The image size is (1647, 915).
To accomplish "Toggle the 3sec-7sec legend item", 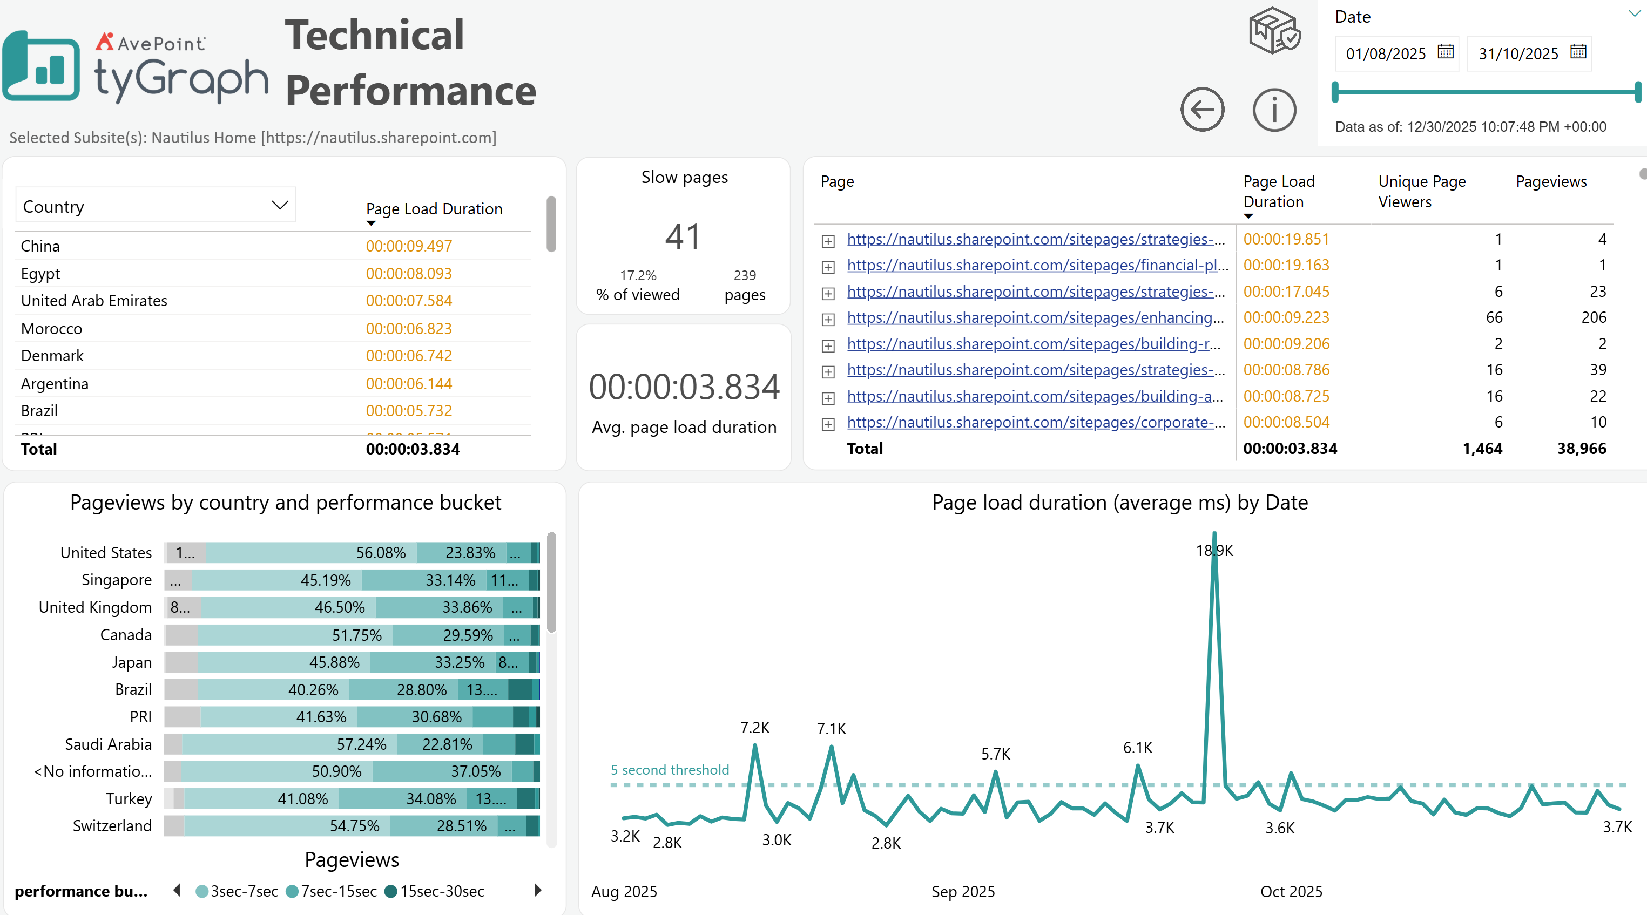I will point(237,891).
